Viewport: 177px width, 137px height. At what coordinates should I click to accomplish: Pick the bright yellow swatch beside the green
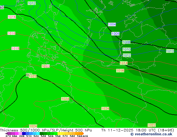coord(59,133)
